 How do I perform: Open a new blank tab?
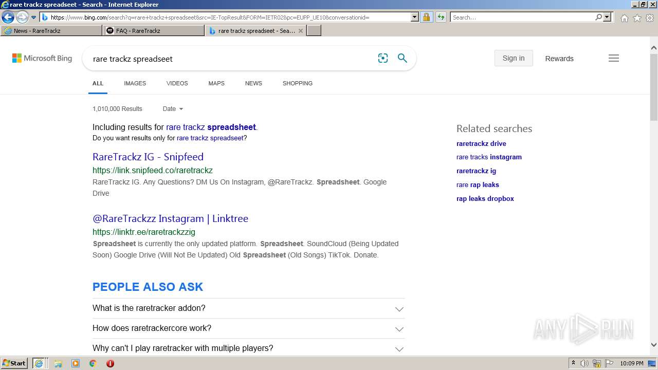(x=314, y=31)
